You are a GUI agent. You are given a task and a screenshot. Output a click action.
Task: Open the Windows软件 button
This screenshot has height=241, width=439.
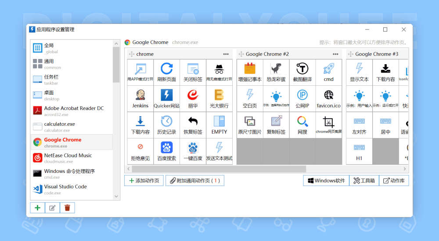pyautogui.click(x=326, y=181)
